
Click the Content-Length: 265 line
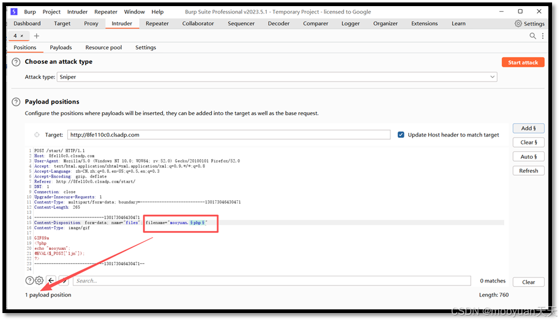[x=57, y=207]
